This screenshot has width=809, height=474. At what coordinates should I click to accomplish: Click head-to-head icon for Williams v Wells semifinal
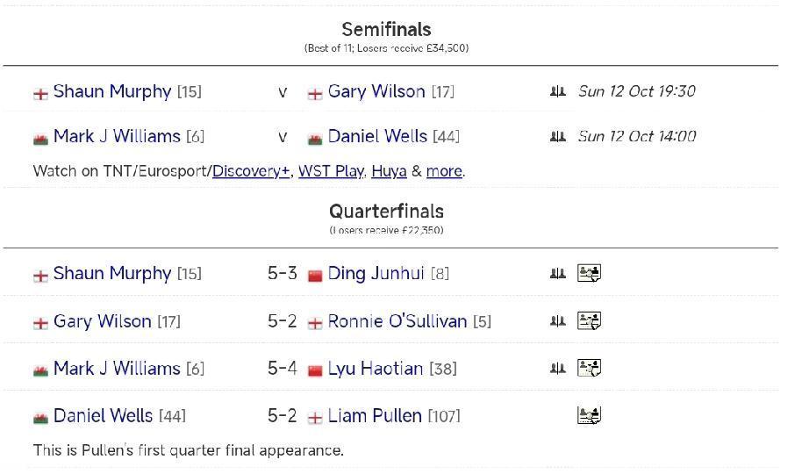tap(557, 136)
